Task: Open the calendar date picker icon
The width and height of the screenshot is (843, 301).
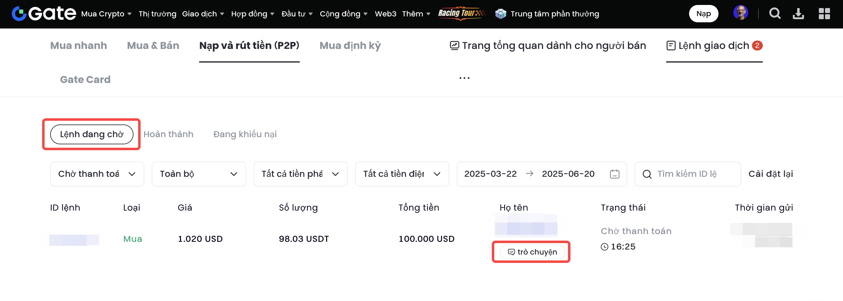Action: point(614,174)
